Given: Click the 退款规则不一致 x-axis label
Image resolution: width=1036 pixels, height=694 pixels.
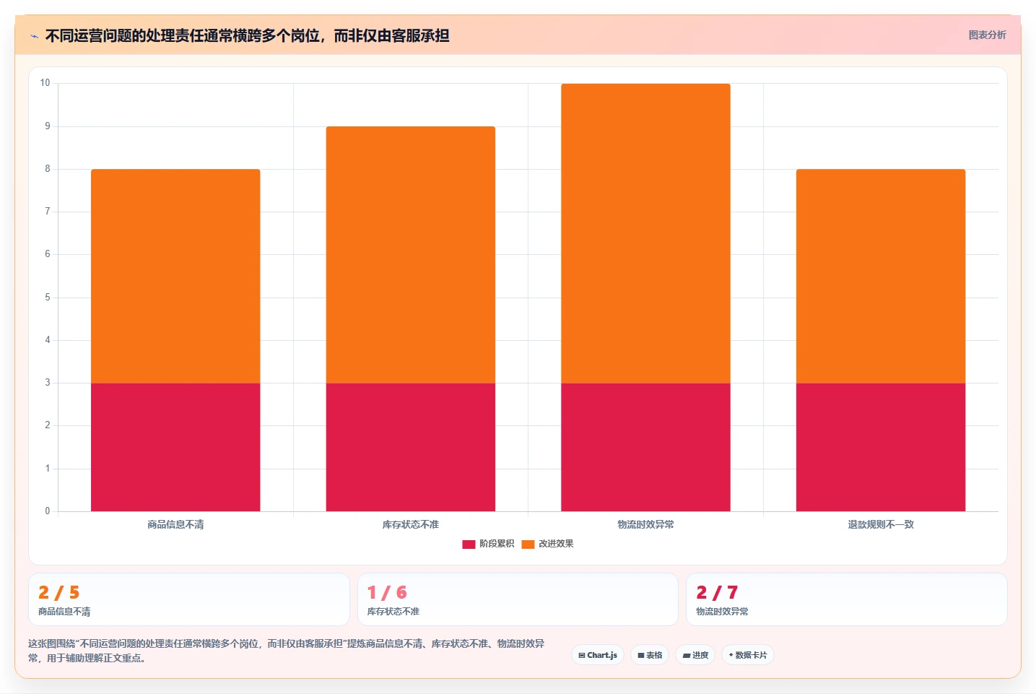Looking at the screenshot, I should (x=881, y=524).
